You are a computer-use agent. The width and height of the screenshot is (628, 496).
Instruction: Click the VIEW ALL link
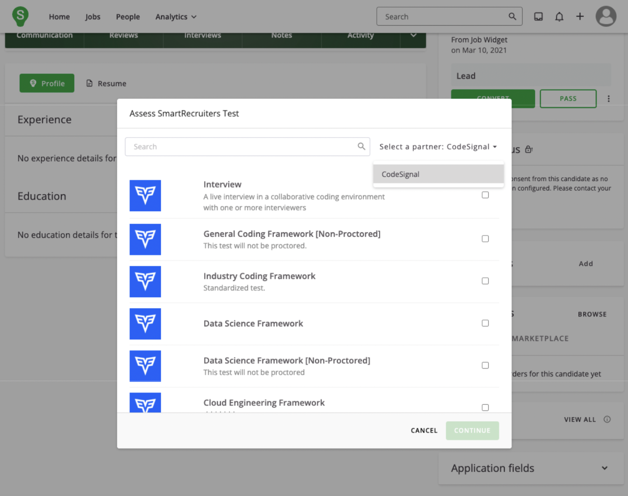point(580,419)
